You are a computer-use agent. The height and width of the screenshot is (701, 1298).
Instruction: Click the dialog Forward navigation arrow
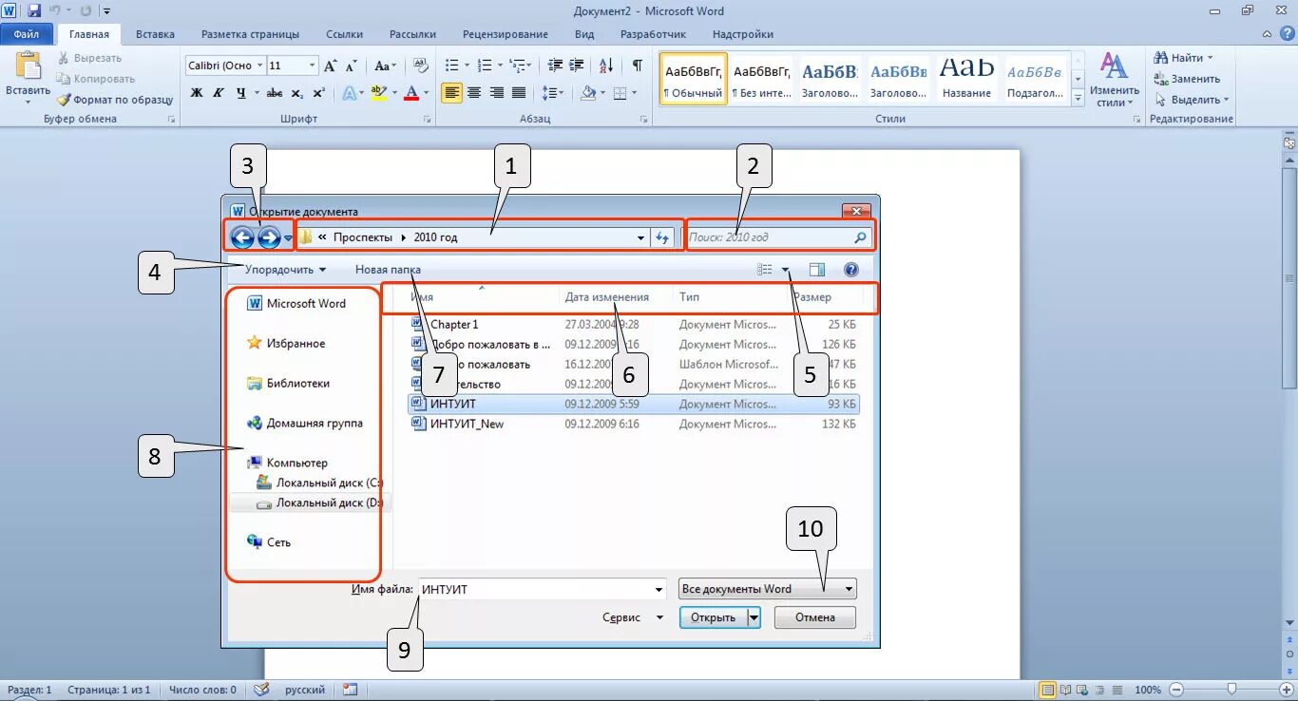tap(269, 237)
